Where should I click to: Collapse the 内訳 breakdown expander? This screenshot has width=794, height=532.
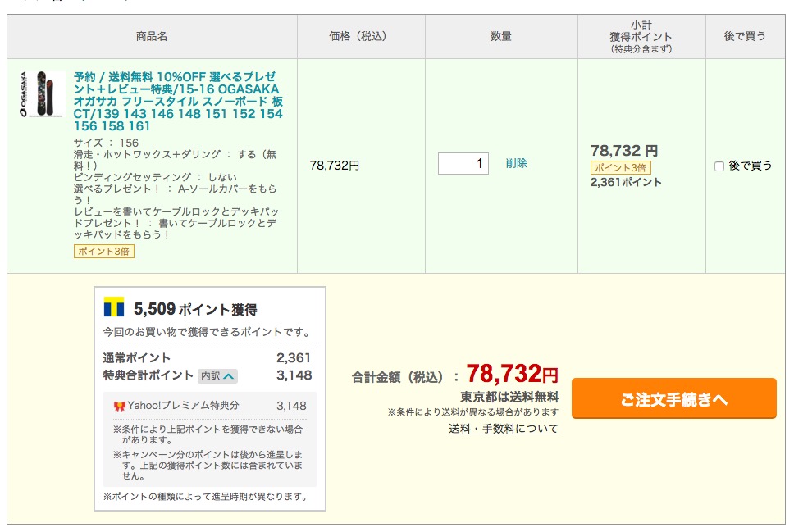pos(217,376)
